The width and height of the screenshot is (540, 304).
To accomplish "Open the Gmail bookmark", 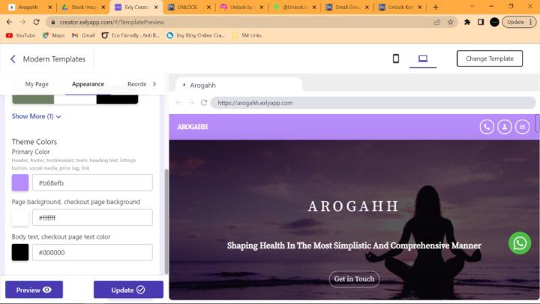I will coord(83,35).
